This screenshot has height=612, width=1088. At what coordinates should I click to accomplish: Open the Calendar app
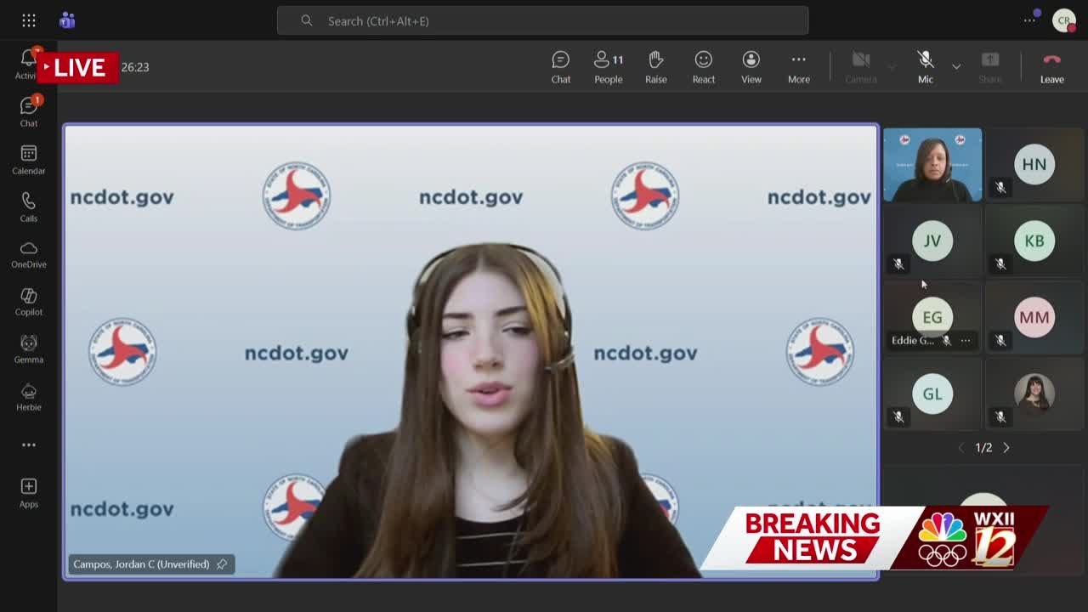click(29, 160)
